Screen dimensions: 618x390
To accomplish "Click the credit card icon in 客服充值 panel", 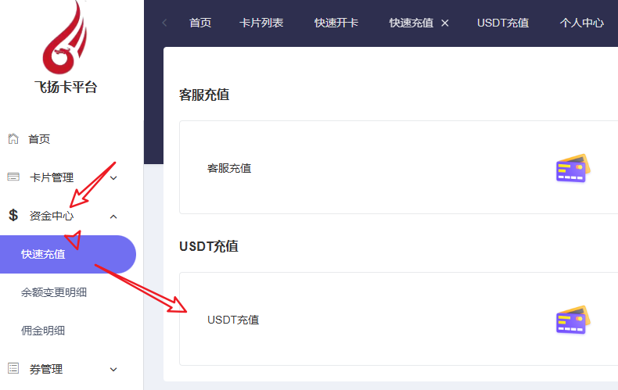I will tap(573, 168).
